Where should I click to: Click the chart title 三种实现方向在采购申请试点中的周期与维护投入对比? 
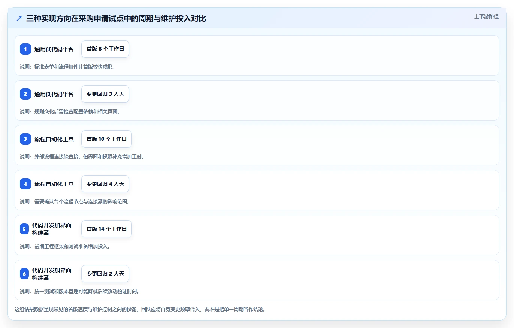(x=116, y=18)
